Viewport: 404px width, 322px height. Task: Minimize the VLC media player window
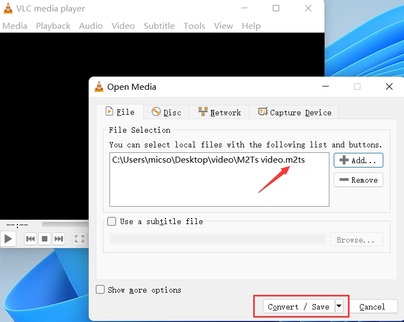pyautogui.click(x=244, y=8)
